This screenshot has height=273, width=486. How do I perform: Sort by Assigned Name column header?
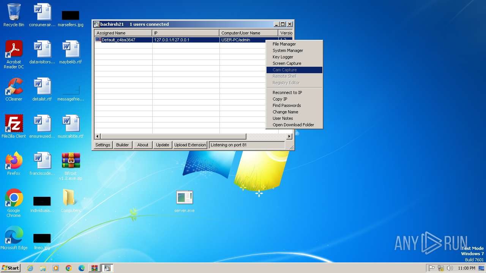pyautogui.click(x=123, y=33)
